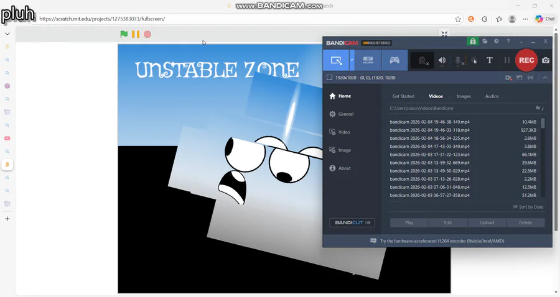
Task: Select bandicam 2026-02-04 18-56-34-225.mp4
Action: 463,139
